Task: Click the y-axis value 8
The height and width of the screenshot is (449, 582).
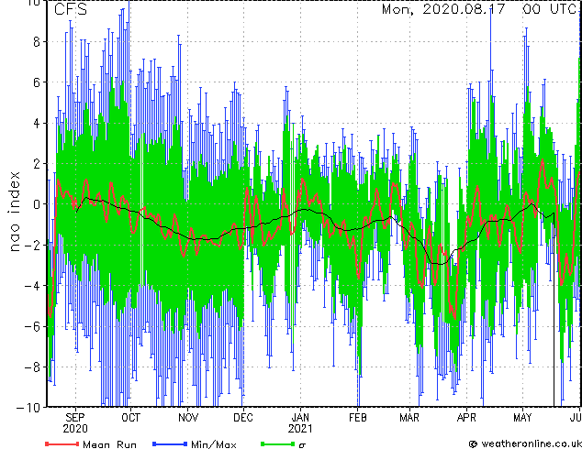Action: [37, 42]
